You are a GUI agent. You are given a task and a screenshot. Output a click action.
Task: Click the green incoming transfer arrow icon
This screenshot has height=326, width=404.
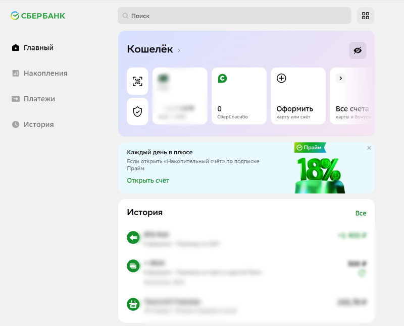pos(133,237)
